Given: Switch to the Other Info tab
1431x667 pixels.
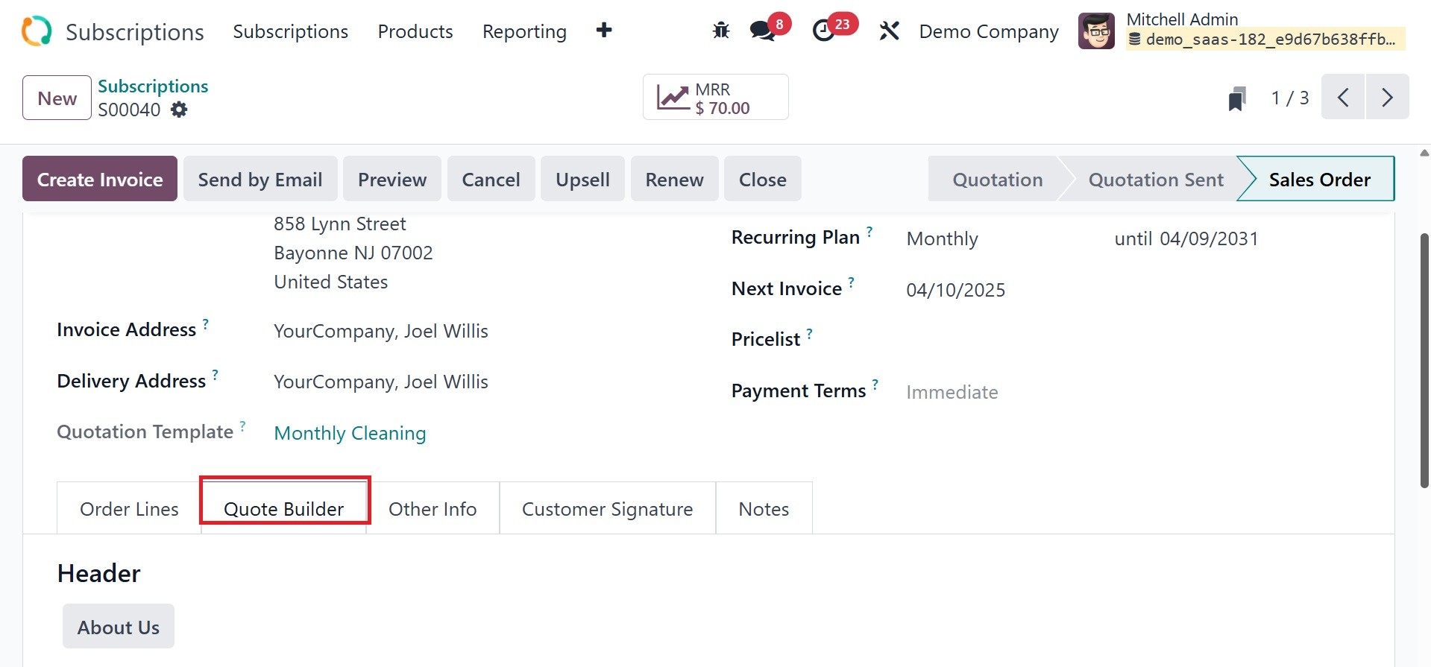Looking at the screenshot, I should point(433,509).
